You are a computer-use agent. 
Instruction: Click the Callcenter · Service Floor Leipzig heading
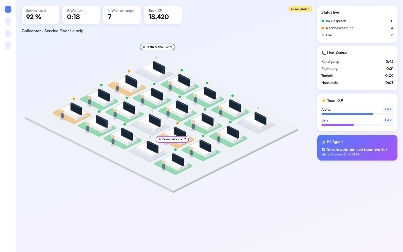point(52,31)
